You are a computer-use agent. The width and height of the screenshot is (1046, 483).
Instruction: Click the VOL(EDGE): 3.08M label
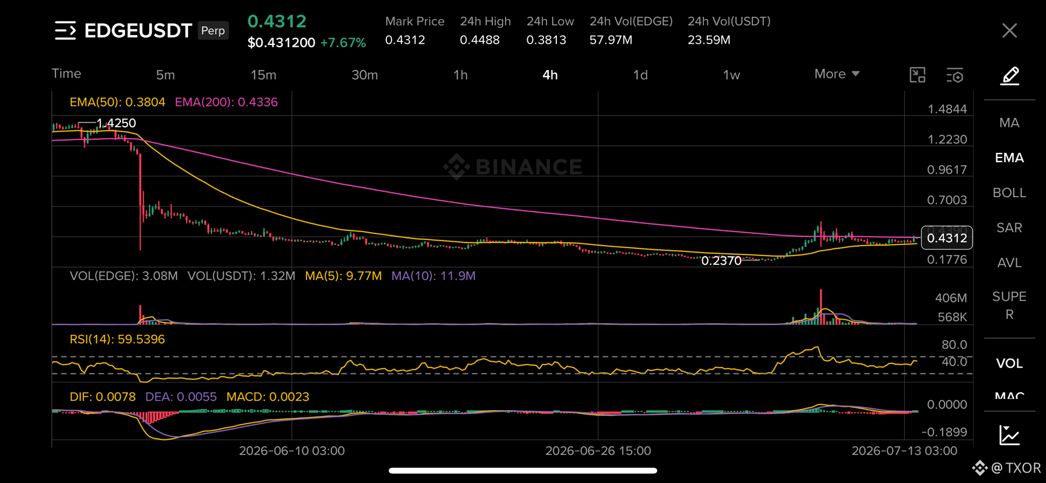(x=124, y=276)
